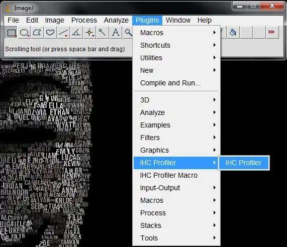Expand the Utilities submenu

[176, 58]
